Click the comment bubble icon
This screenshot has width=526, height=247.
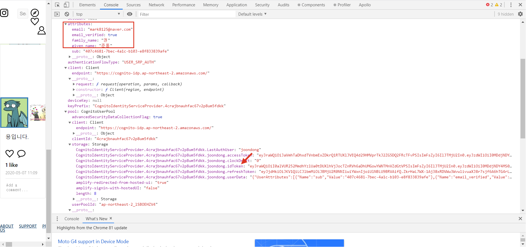(21, 154)
